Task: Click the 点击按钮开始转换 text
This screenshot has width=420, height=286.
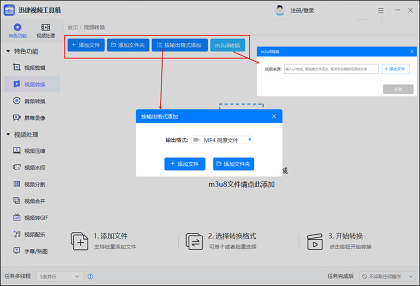Action: (350, 247)
